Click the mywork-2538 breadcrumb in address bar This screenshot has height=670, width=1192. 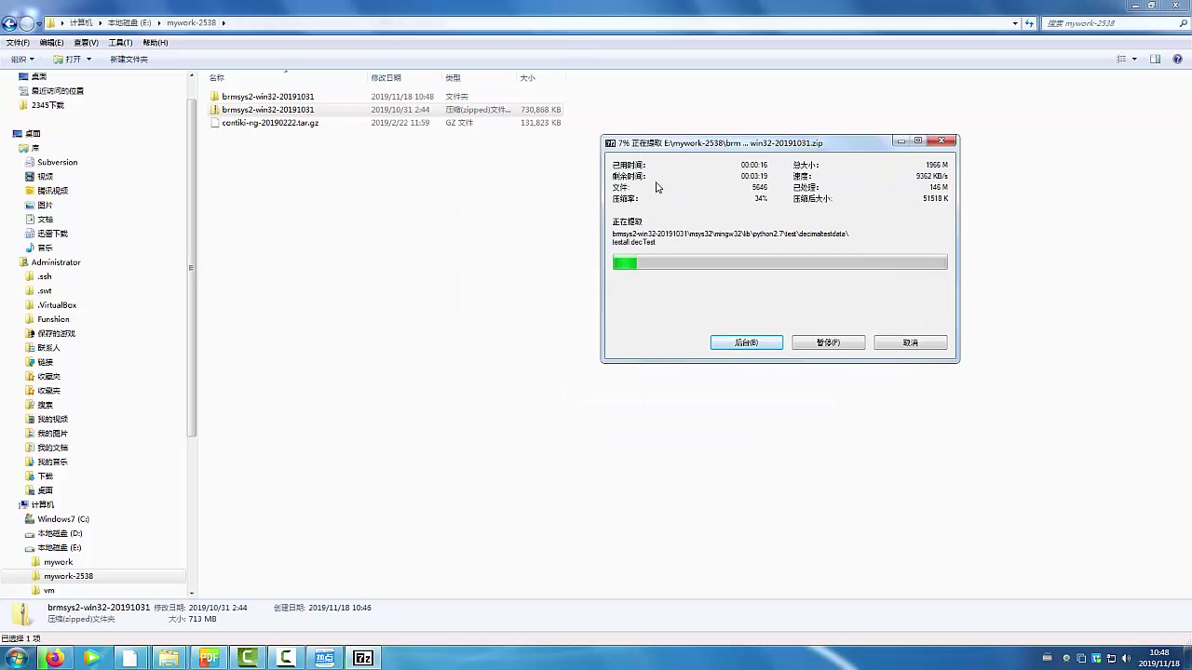click(x=192, y=23)
